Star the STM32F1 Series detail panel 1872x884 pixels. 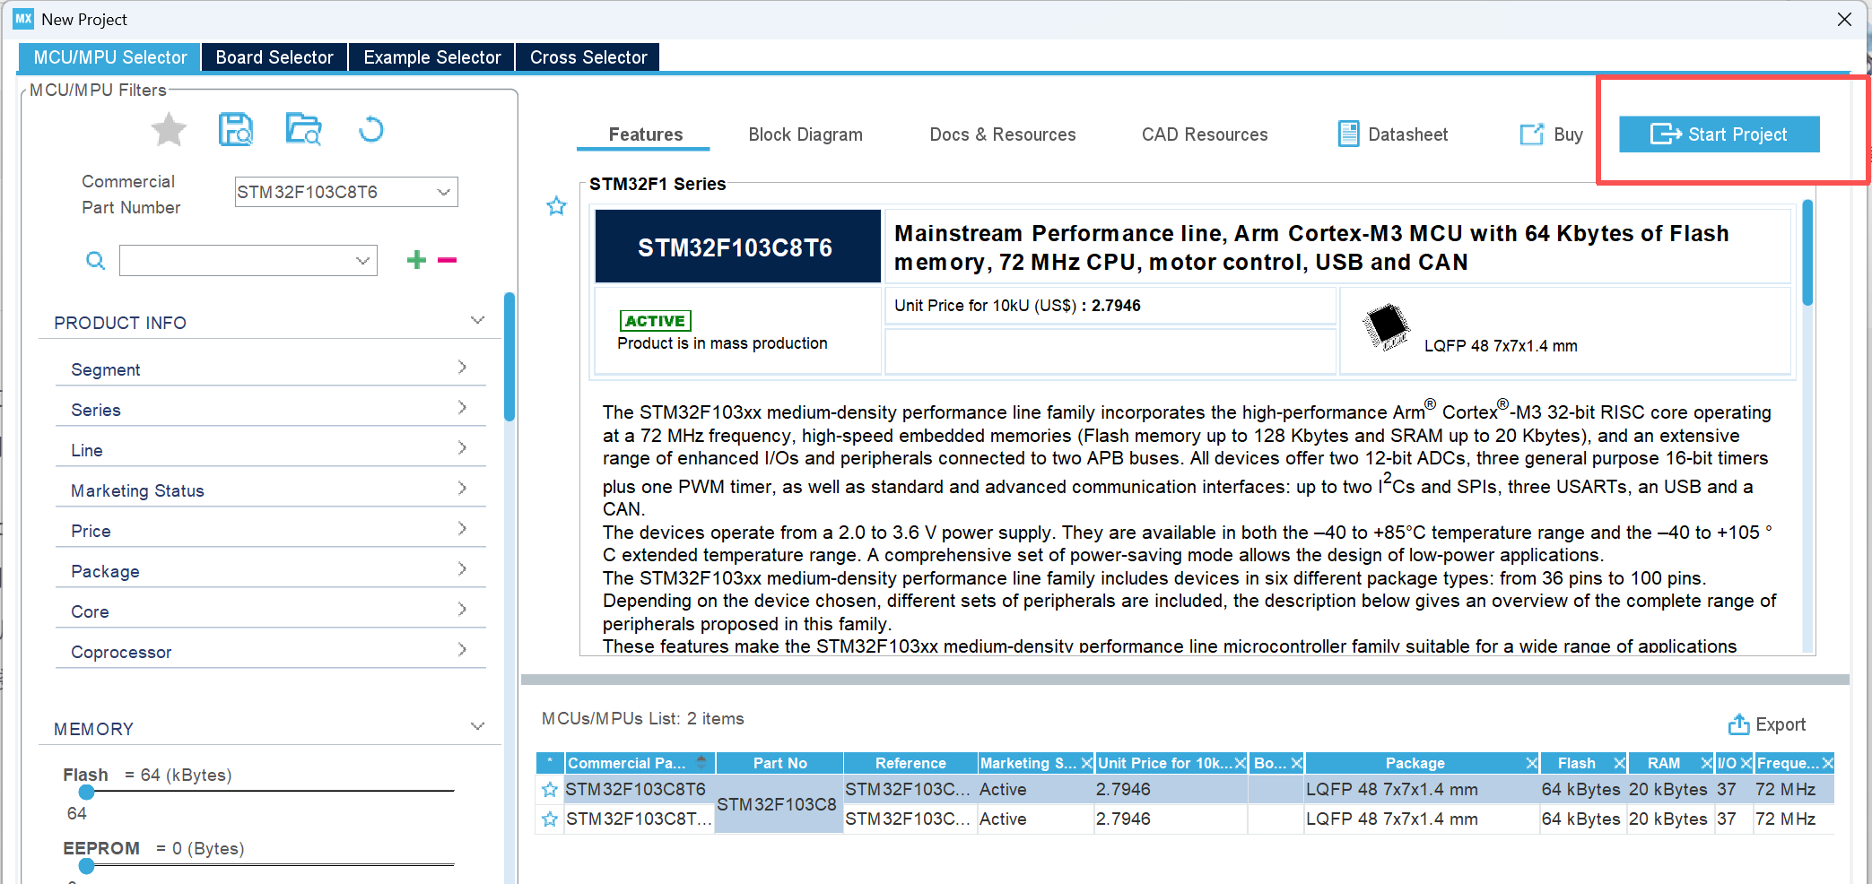coord(556,206)
